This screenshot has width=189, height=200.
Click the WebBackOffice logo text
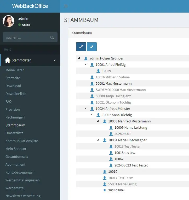[30, 6]
